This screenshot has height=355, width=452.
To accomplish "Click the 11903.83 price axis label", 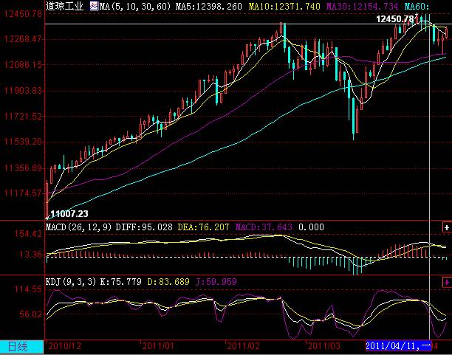I will tap(22, 91).
